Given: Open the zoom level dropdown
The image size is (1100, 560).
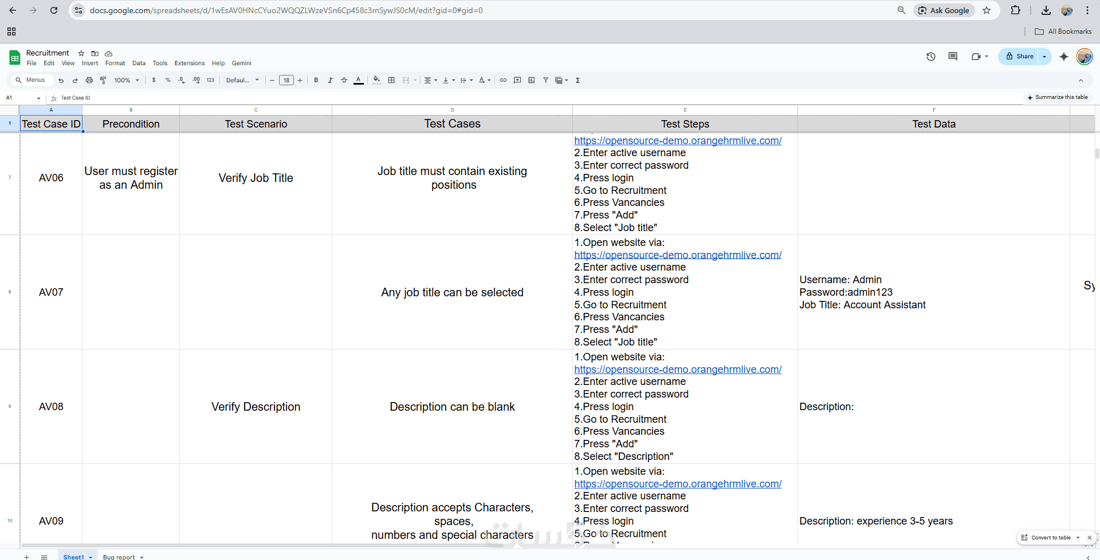Looking at the screenshot, I should pyautogui.click(x=126, y=80).
